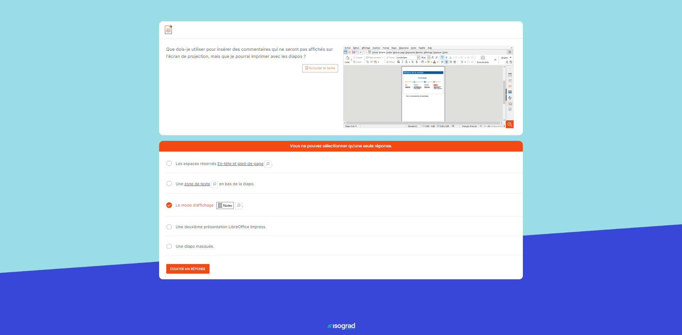Open the 'zone de texte' underlined link

click(x=197, y=184)
